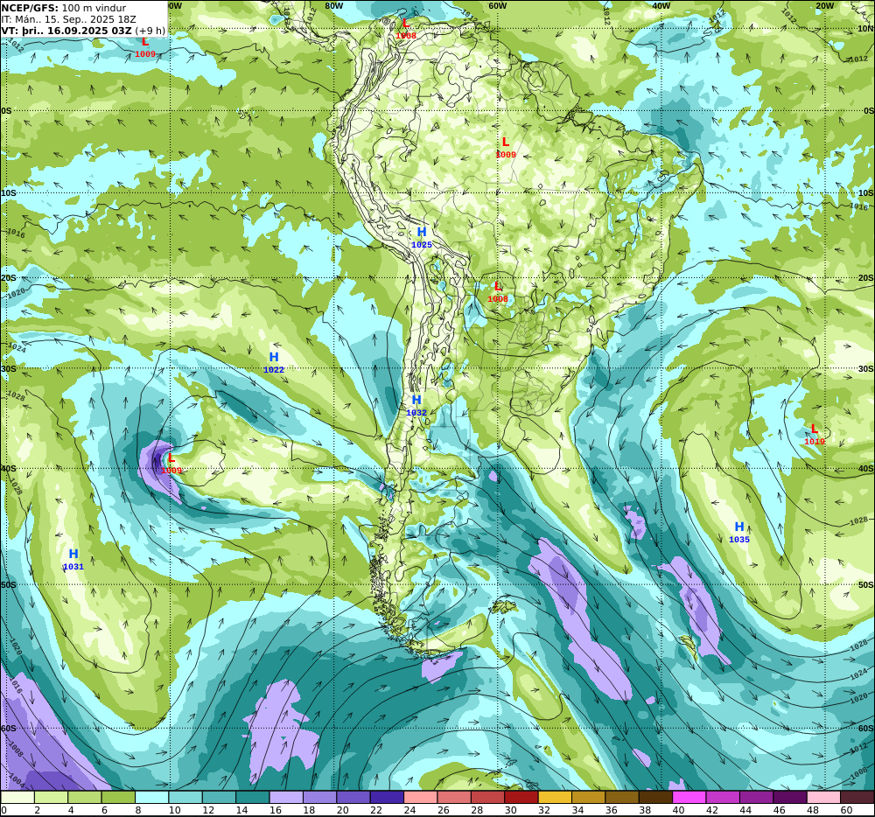Click the L 1019 low pressure marker
Image resolution: width=875 pixels, height=817 pixels.
click(x=814, y=435)
